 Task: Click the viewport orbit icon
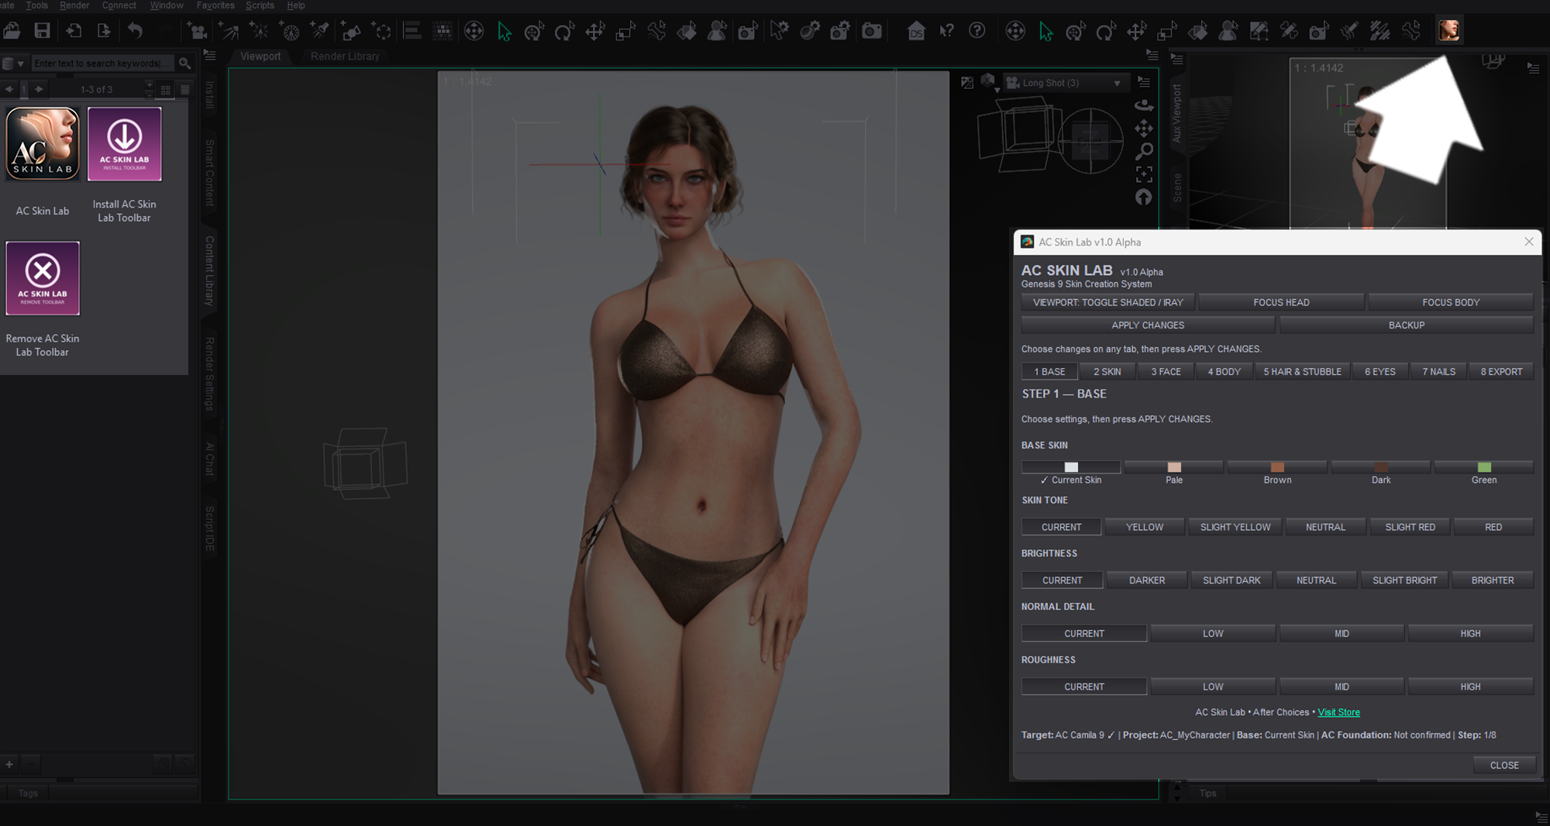coord(1144,105)
